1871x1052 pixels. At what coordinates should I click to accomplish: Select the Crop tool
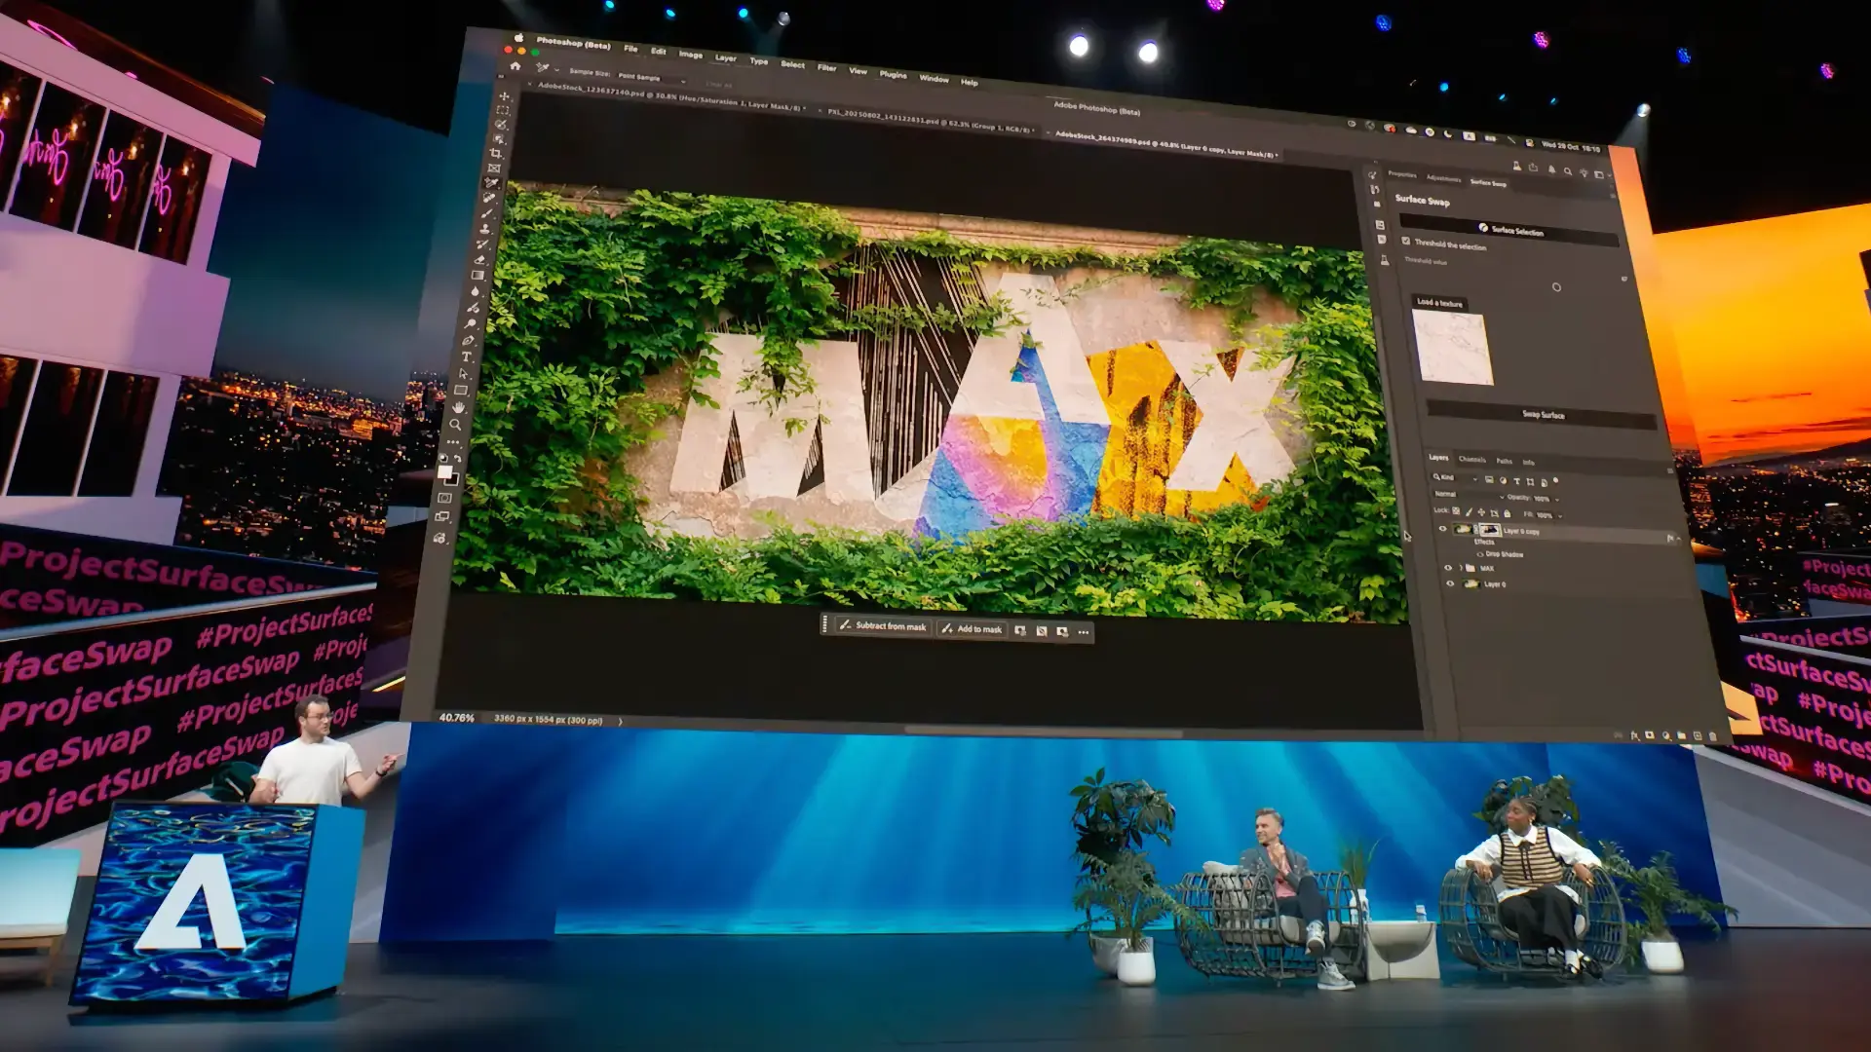click(498, 154)
